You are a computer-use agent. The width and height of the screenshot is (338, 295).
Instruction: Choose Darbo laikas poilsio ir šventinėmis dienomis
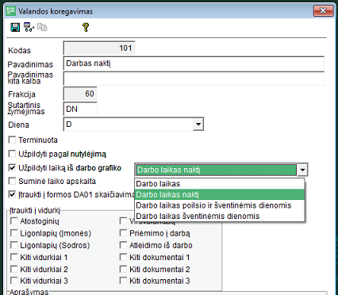220,205
